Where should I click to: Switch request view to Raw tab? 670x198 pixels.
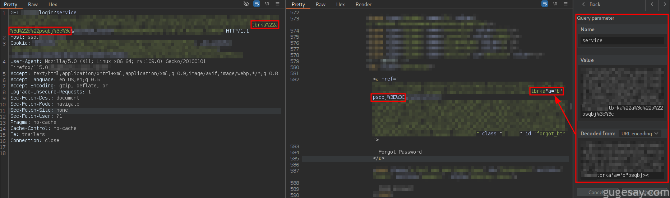click(33, 4)
